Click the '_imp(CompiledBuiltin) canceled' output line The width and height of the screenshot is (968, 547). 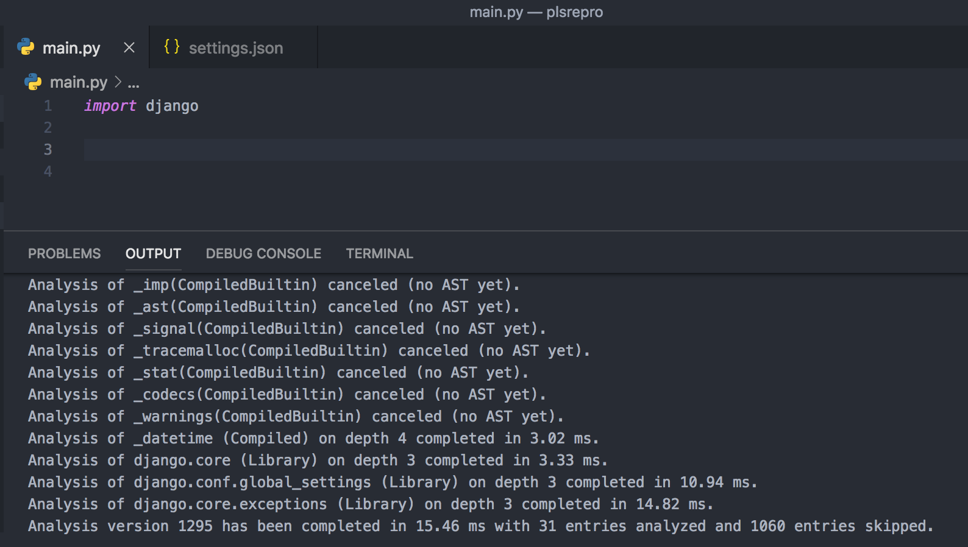[274, 285]
